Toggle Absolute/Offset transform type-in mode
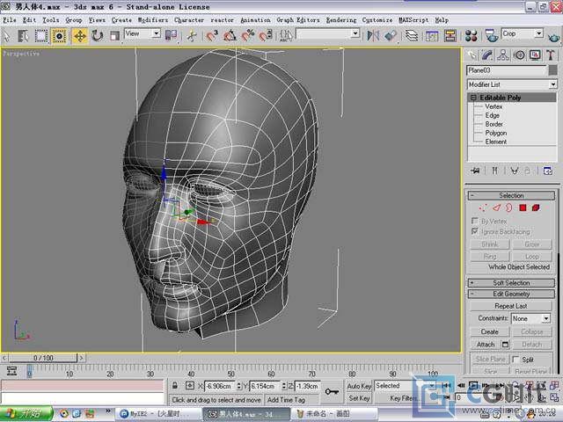Viewport: 563px width, 422px height. pos(190,386)
